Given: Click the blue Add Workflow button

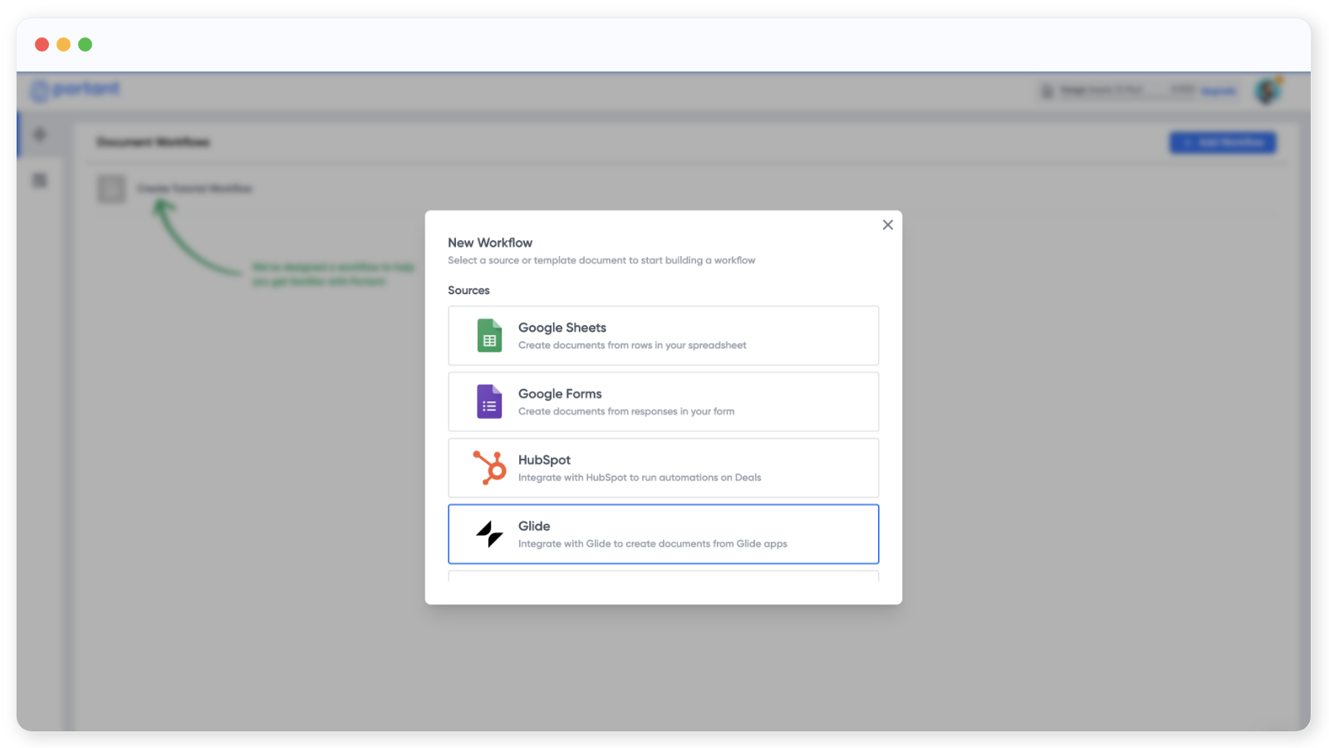Looking at the screenshot, I should coord(1222,143).
